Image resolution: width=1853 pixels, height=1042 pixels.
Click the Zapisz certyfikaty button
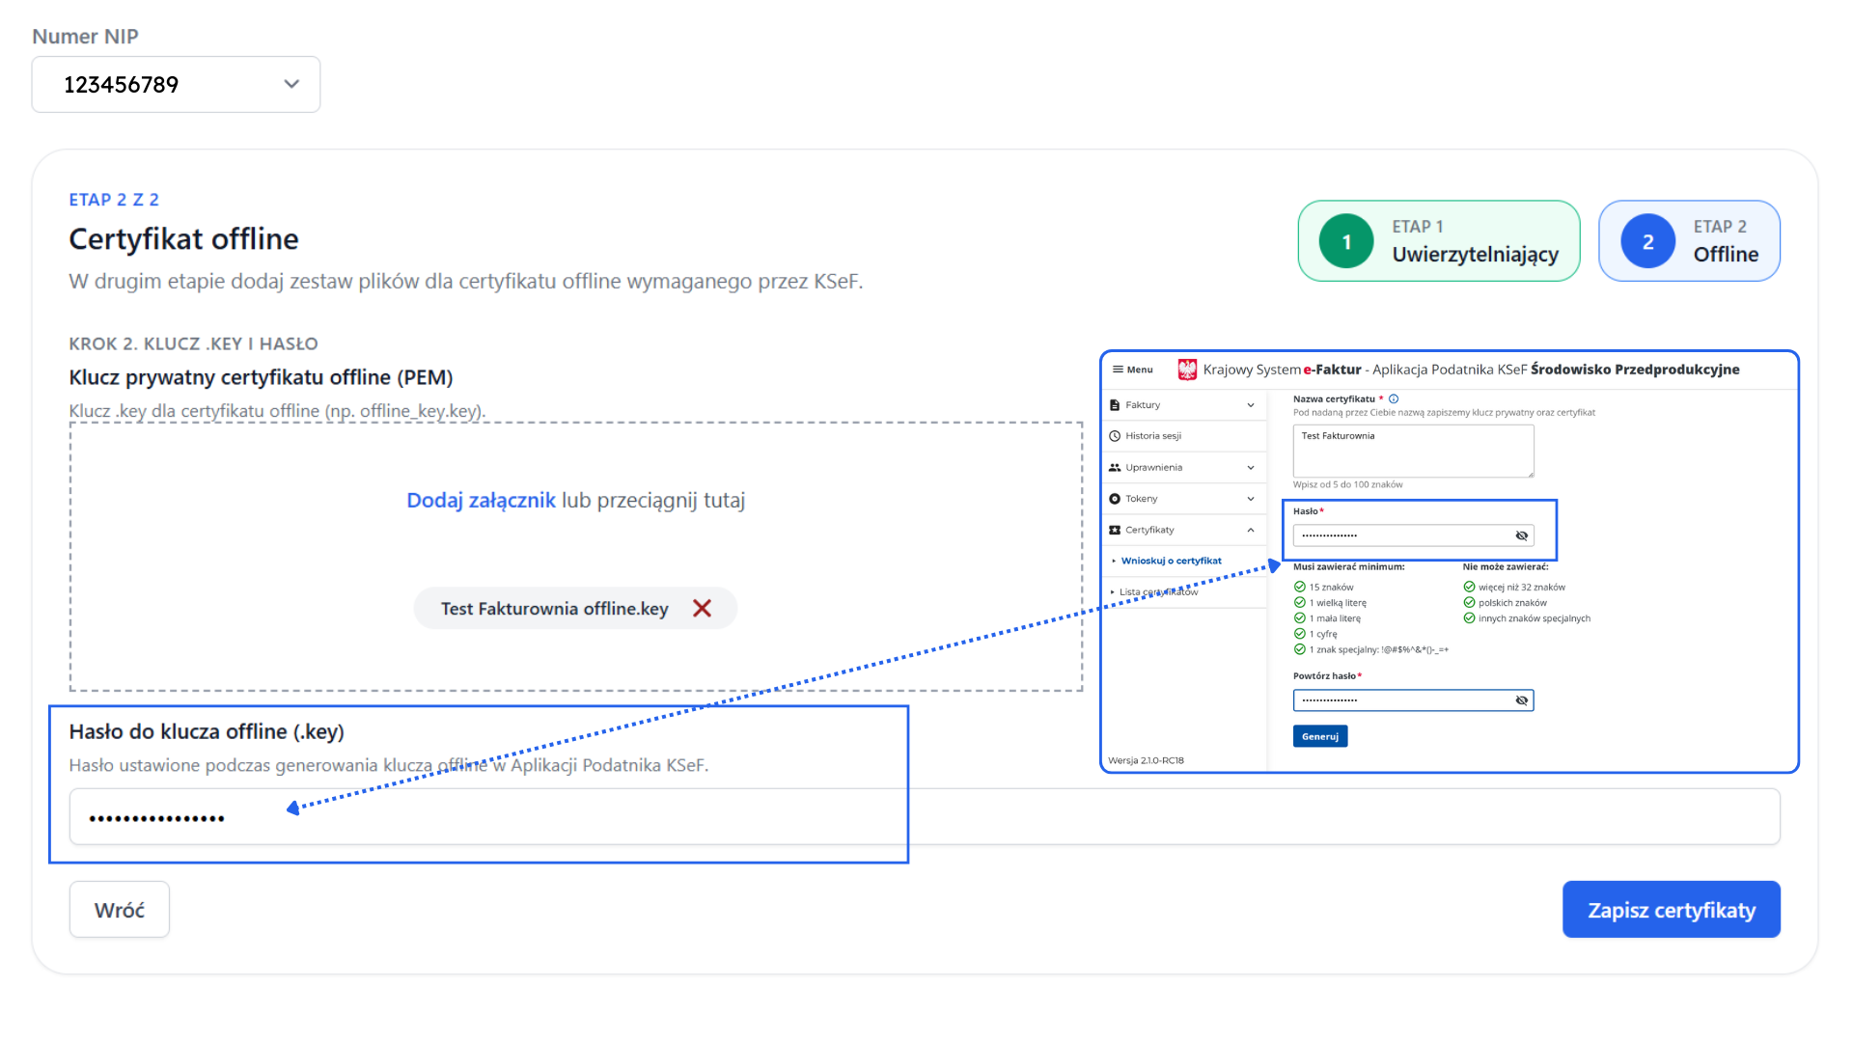click(x=1671, y=910)
